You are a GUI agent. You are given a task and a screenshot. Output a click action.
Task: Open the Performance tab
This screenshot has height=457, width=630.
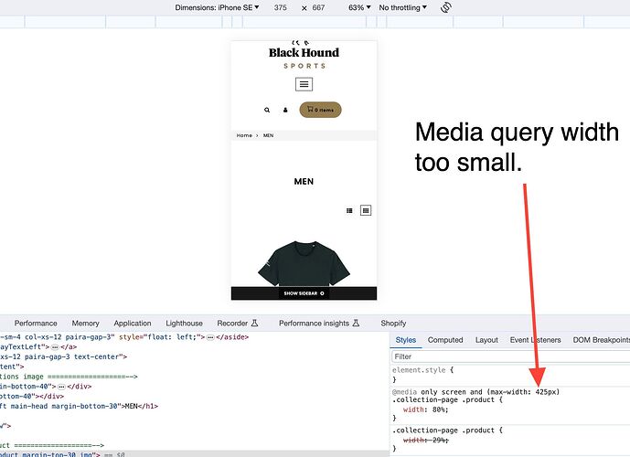tap(36, 324)
